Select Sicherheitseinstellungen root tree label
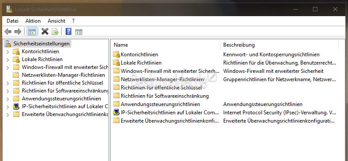Image resolution: width=348 pixels, height=161 pixels. pos(42,44)
